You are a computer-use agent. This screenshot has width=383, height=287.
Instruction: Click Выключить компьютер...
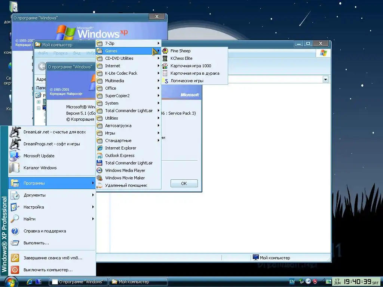coord(52,270)
